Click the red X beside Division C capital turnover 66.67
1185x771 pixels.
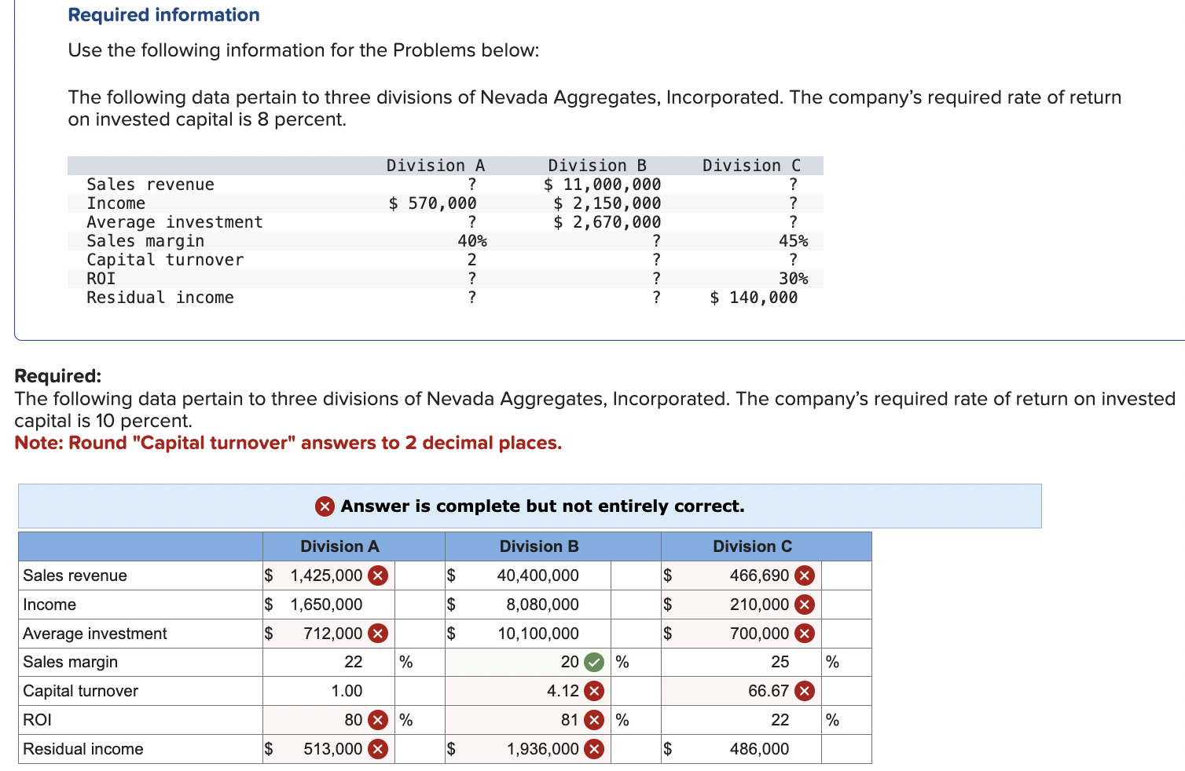pyautogui.click(x=803, y=691)
